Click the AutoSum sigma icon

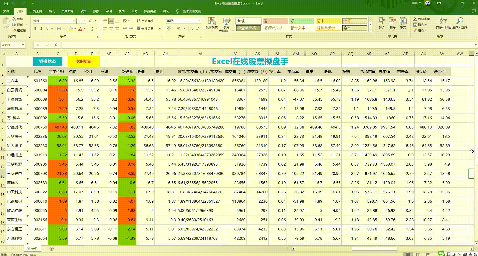[415, 19]
